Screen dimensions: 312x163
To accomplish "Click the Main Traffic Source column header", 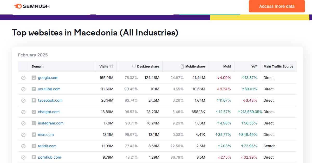I will (x=278, y=66).
